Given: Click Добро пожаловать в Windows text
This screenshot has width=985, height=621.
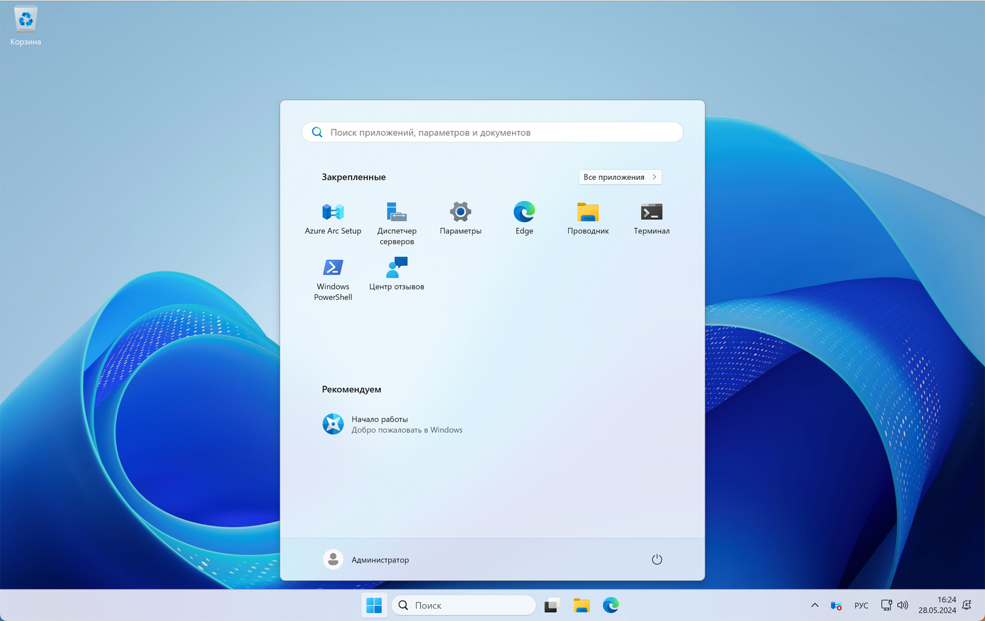Looking at the screenshot, I should (407, 430).
